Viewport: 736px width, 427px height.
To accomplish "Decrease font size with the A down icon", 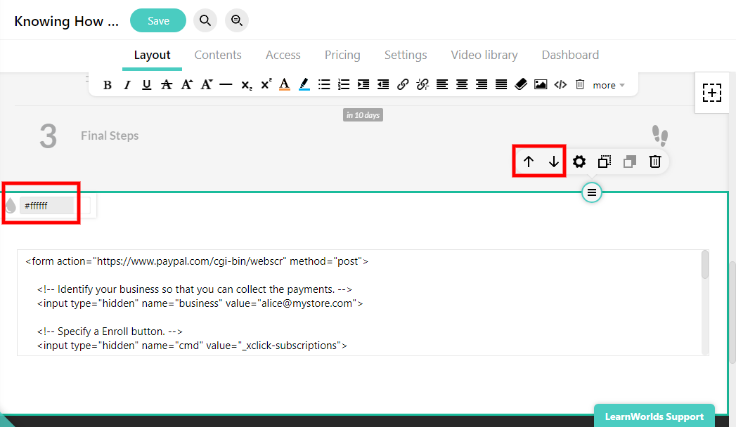I will click(x=207, y=84).
